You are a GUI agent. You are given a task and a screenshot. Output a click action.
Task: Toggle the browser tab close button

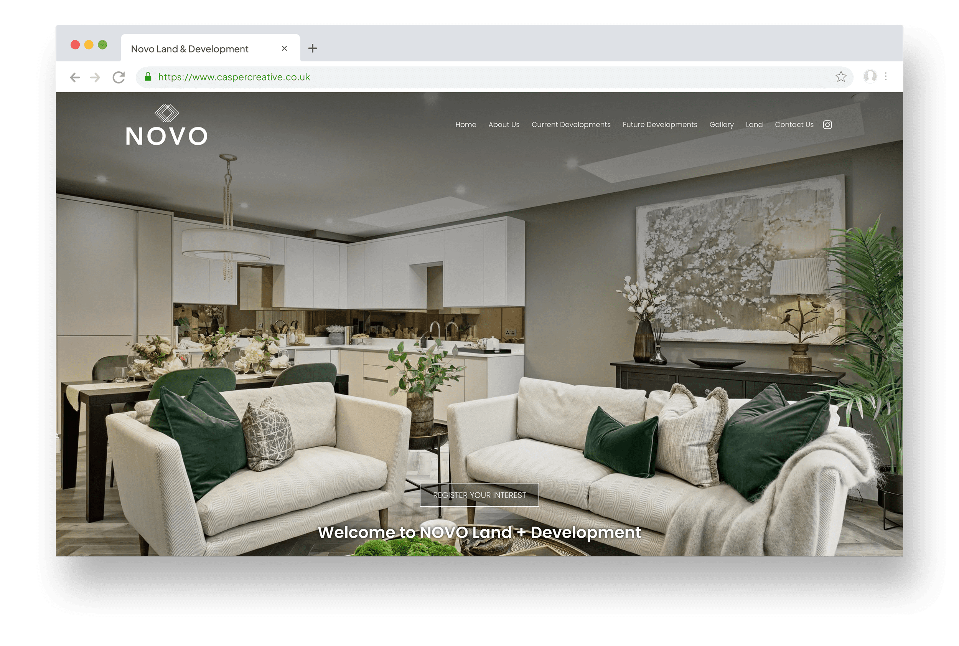point(285,48)
